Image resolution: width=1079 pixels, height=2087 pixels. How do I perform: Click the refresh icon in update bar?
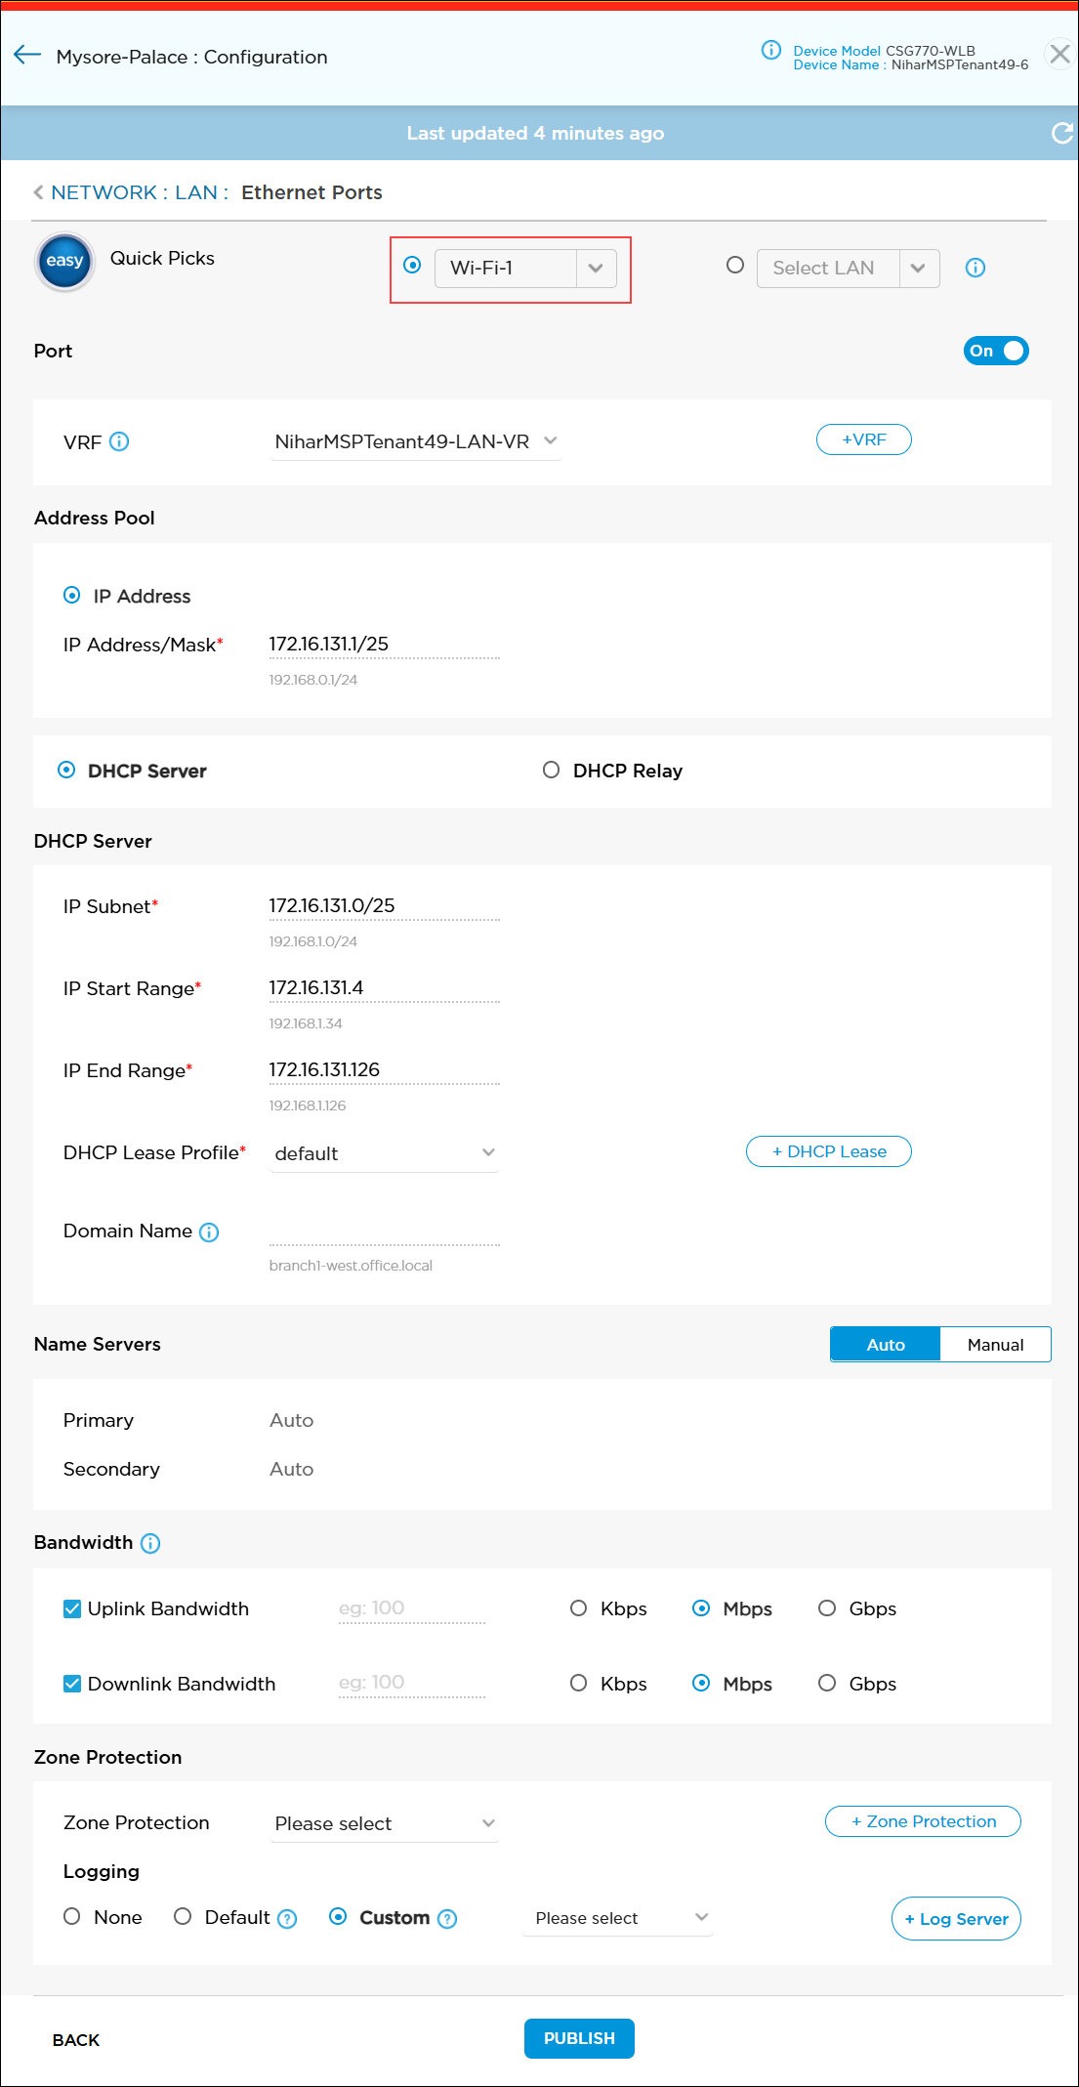pos(1061,134)
